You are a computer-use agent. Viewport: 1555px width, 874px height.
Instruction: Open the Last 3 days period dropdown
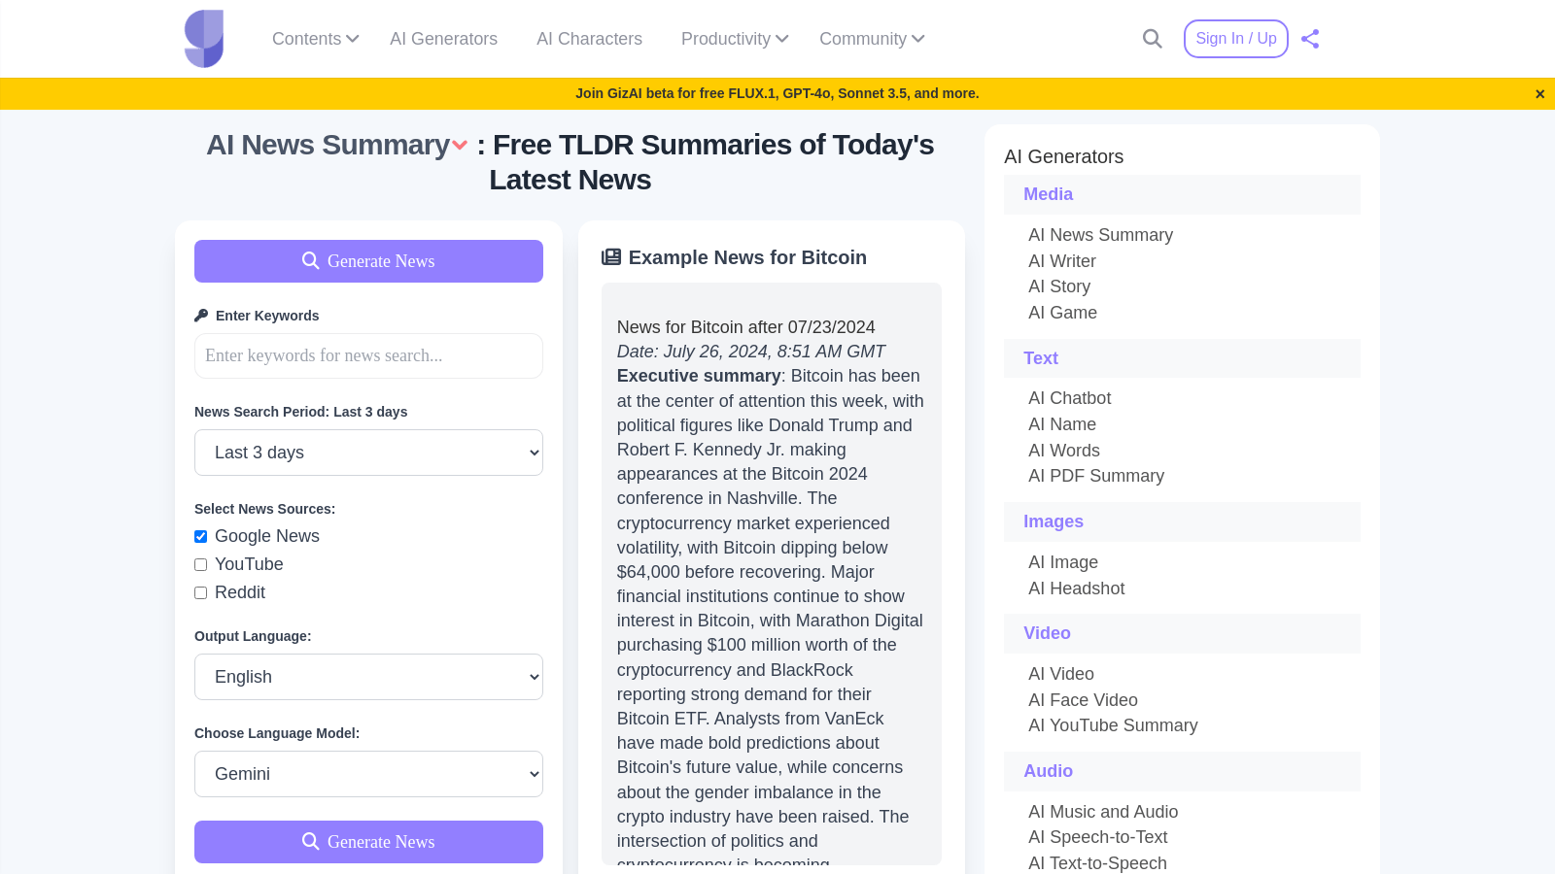[368, 453]
